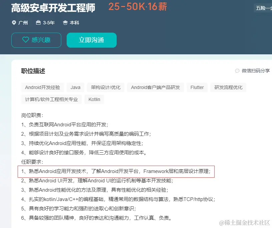Open the 微信扫码分享 share link
The height and width of the screenshot is (228, 272).
(257, 71)
